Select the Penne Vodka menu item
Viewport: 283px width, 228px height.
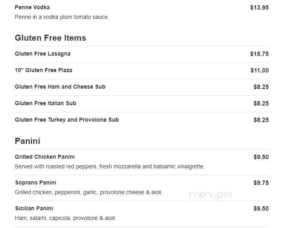coord(32,7)
